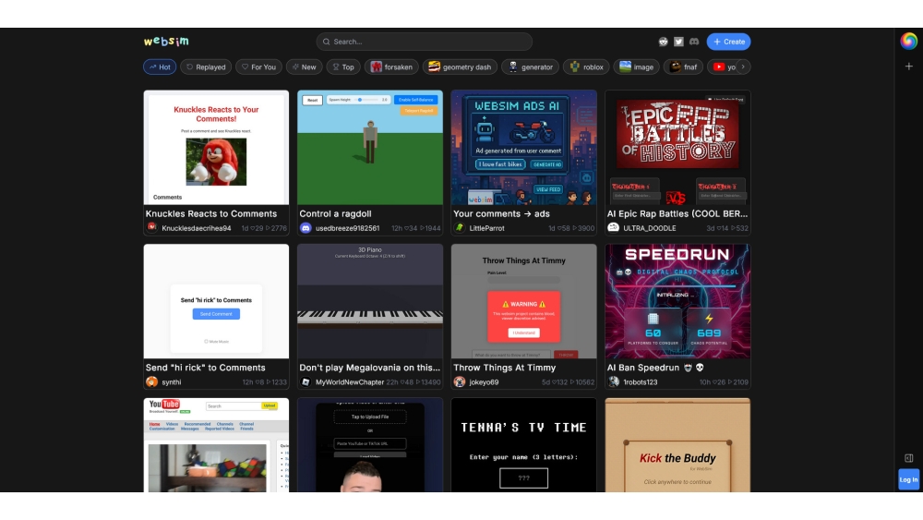This screenshot has width=923, height=520.
Task: Open the ragdoll game thumbnail
Action: tap(370, 147)
